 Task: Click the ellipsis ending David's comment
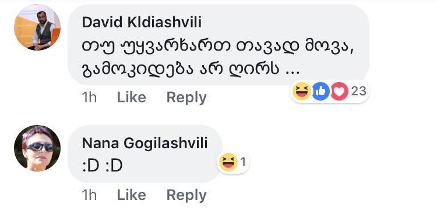(x=292, y=73)
